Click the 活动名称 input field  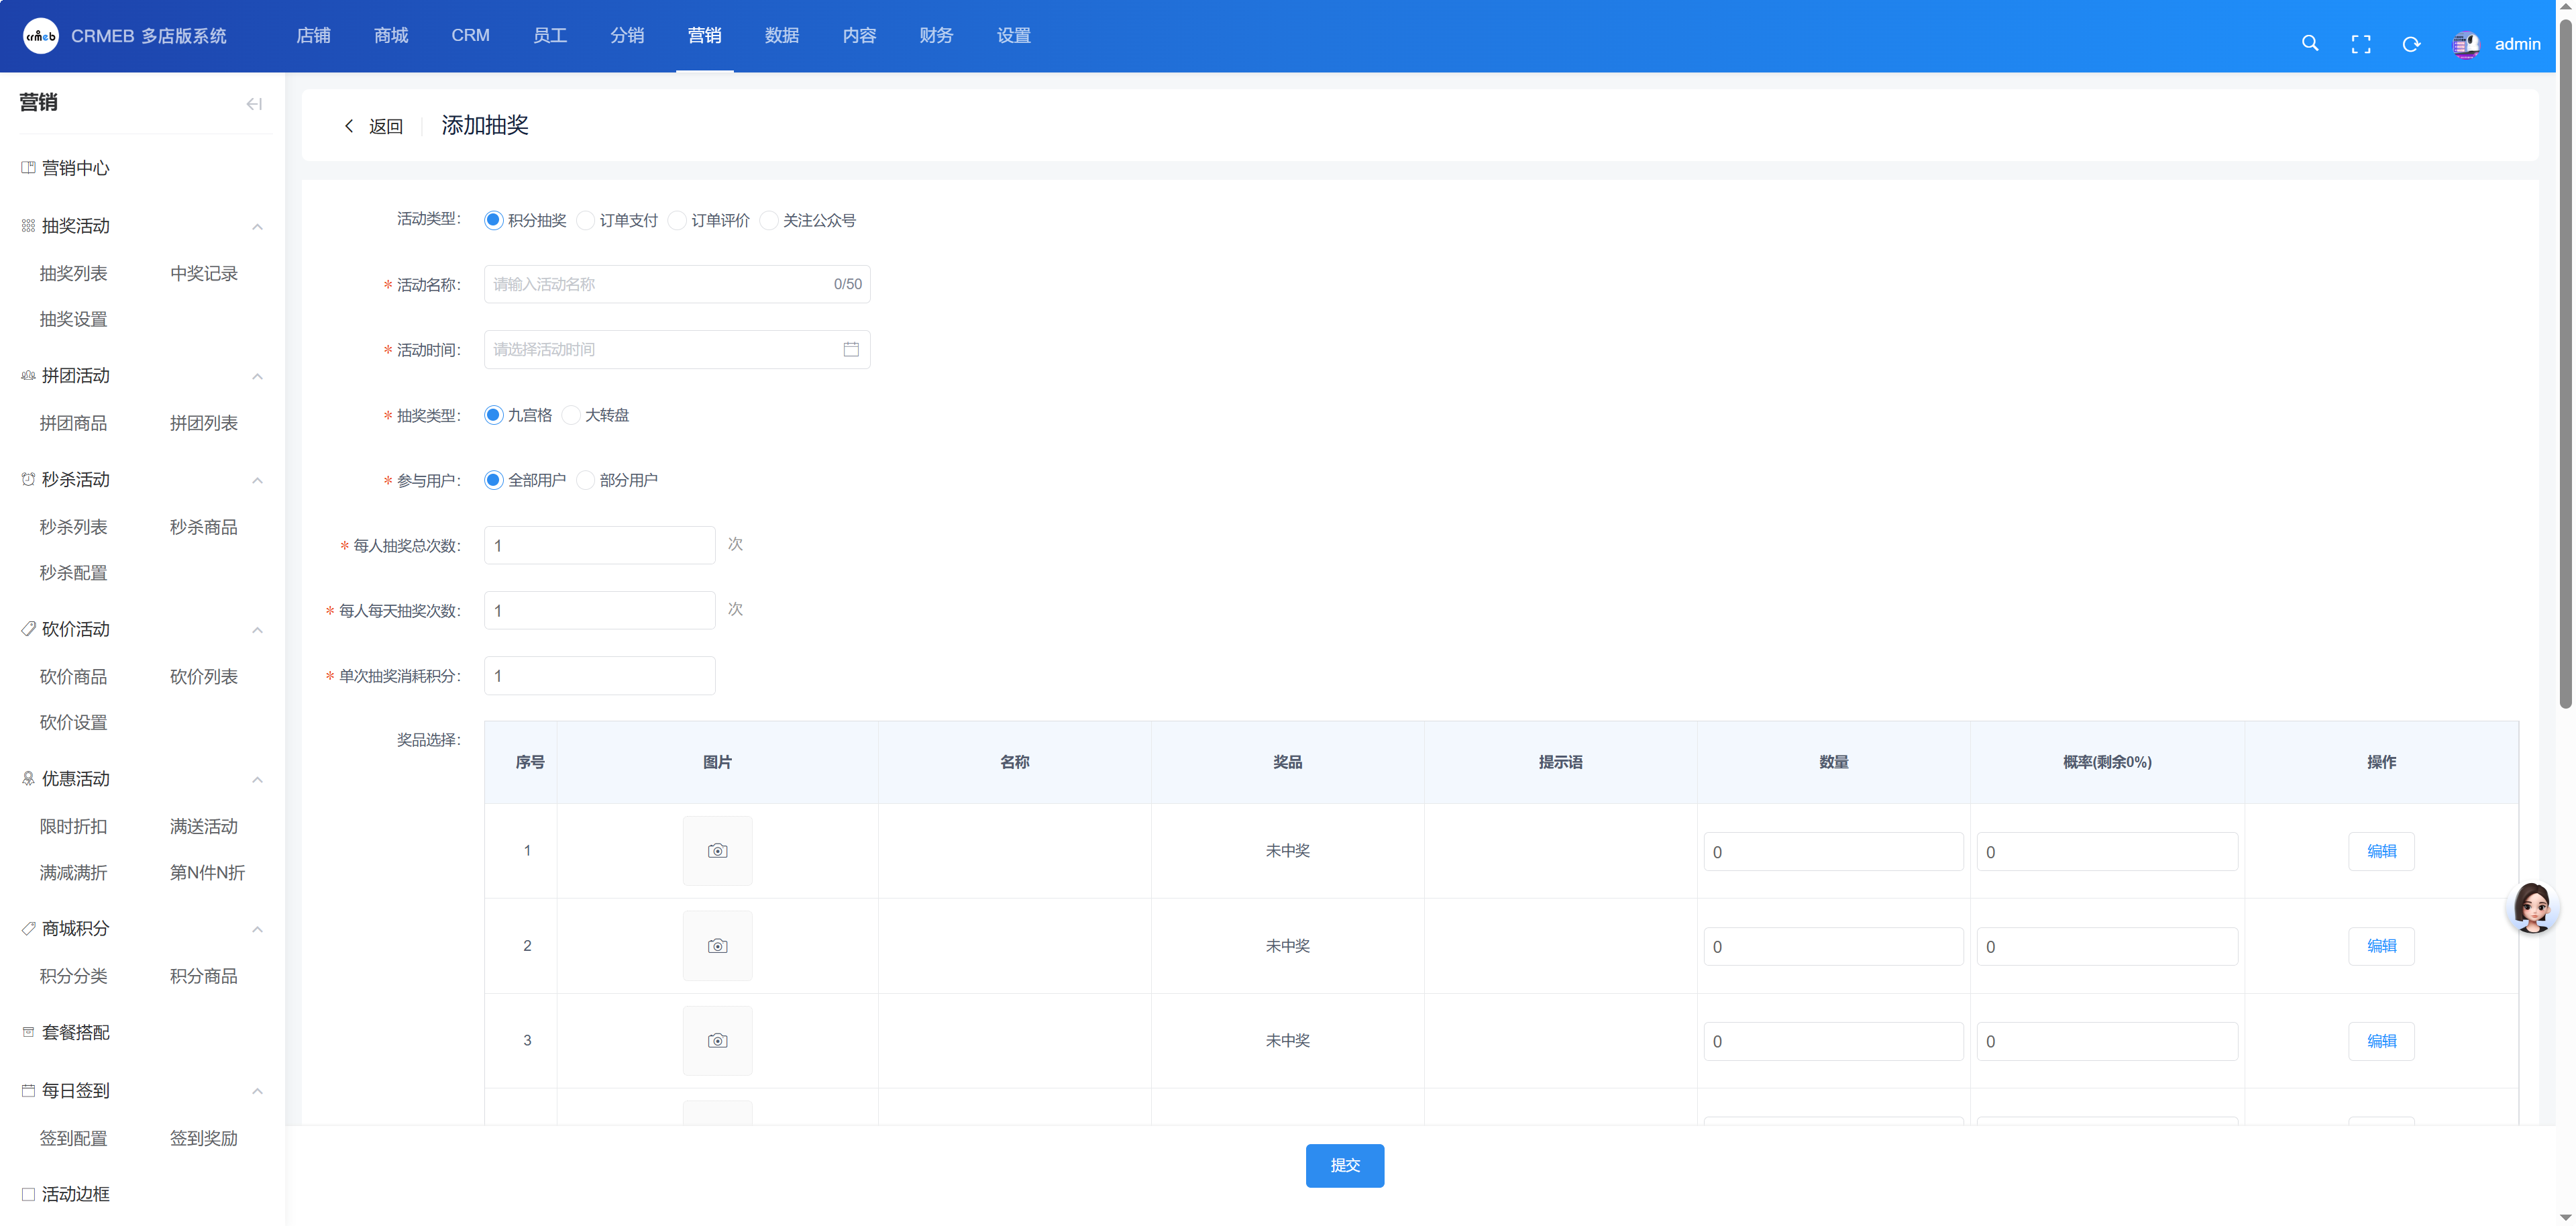point(677,284)
